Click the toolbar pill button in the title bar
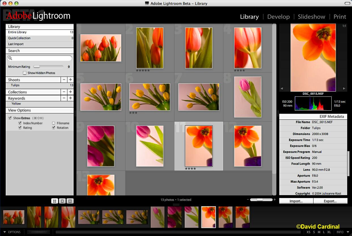This screenshot has width=352, height=236. (x=347, y=3)
